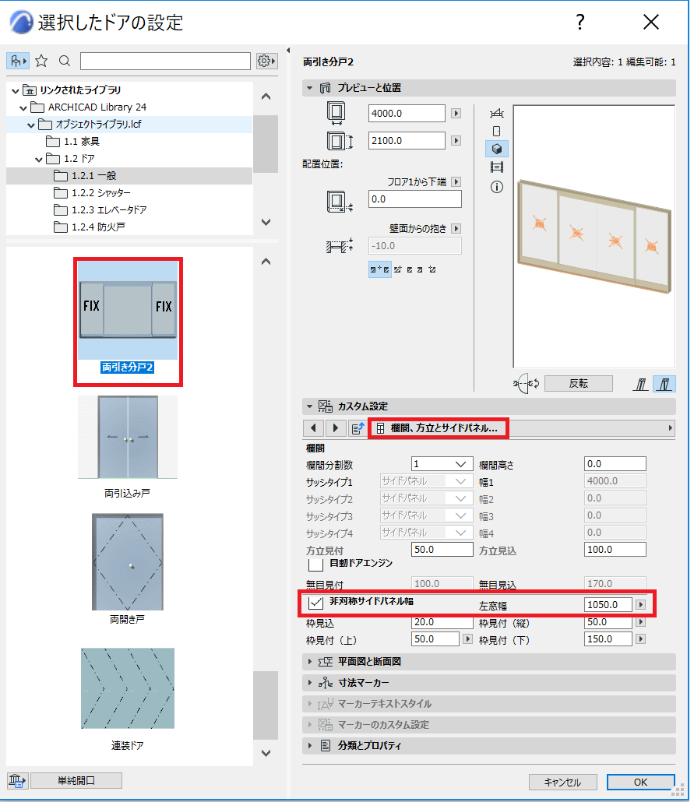
Task: Collapse the 1.2 ドア folder
Action: [39, 159]
